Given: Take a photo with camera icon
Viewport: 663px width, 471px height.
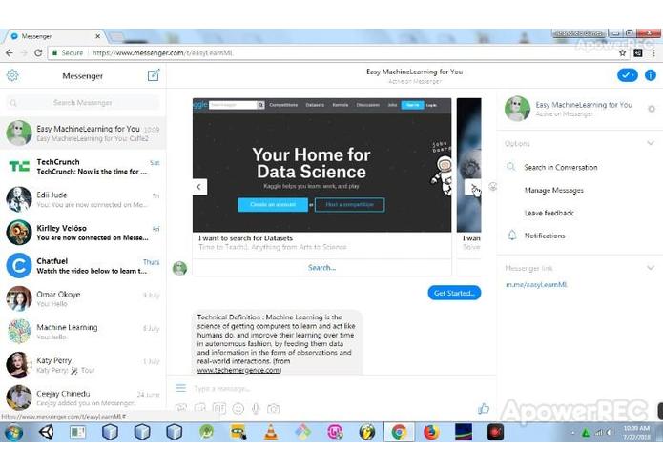Looking at the screenshot, I should [x=274, y=408].
